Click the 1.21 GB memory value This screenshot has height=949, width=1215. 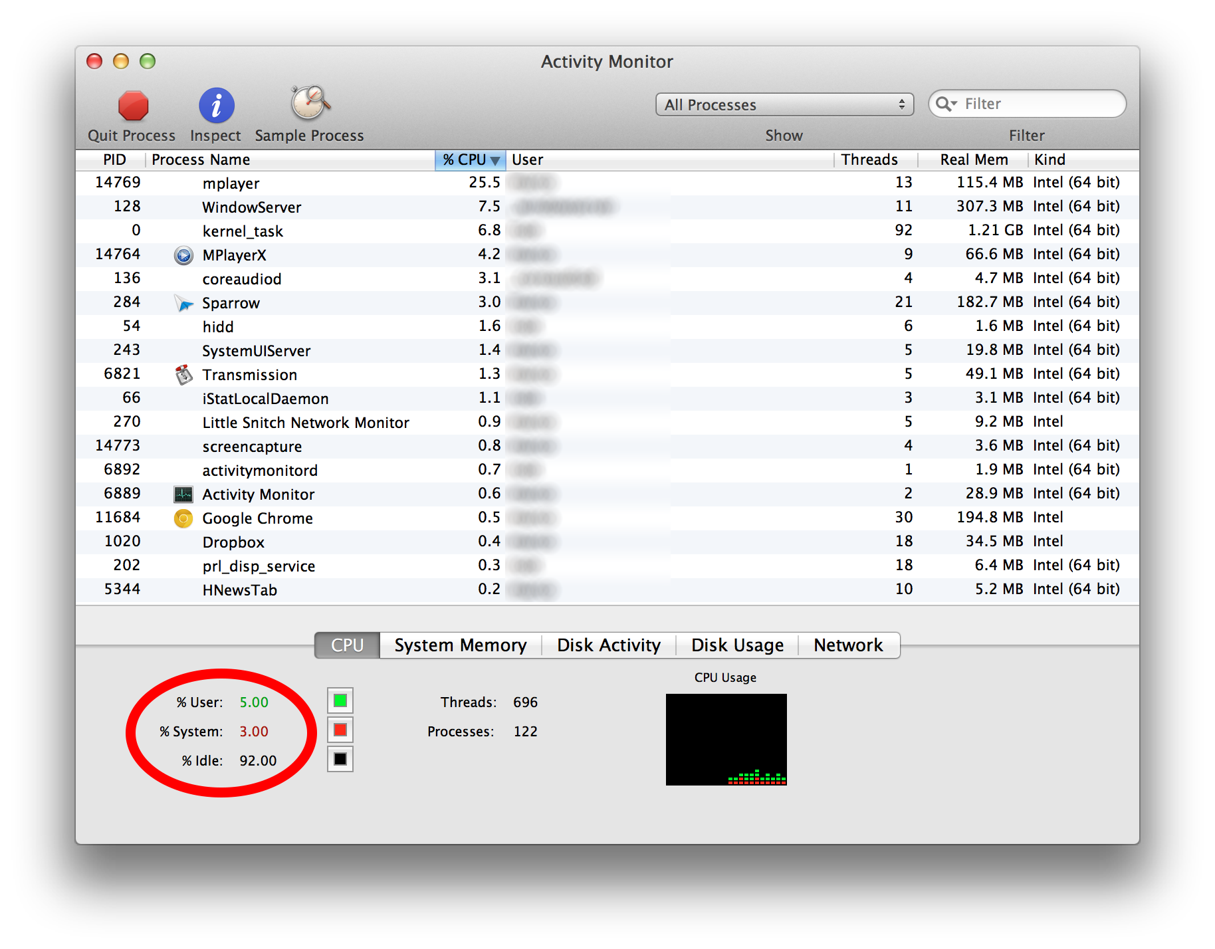coord(996,231)
